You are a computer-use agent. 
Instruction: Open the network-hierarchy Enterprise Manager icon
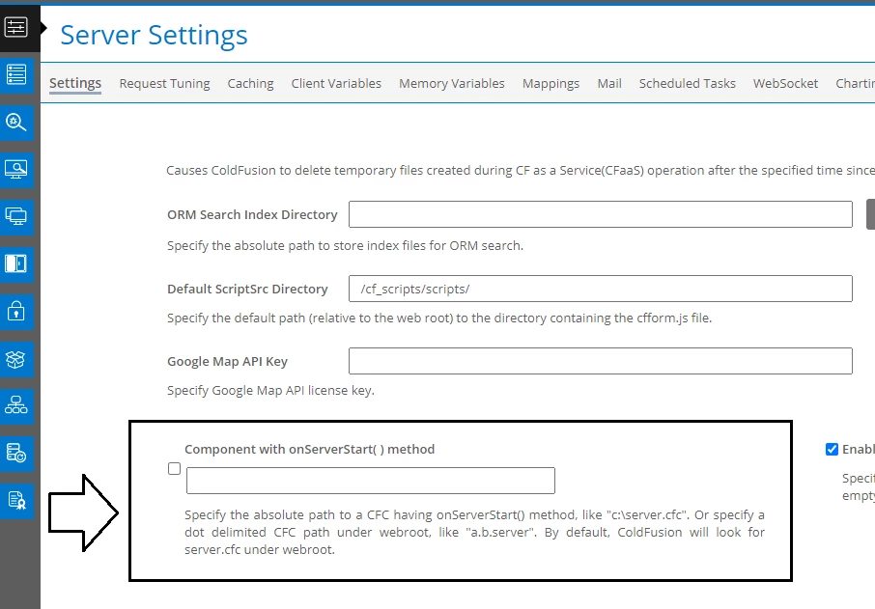(16, 405)
